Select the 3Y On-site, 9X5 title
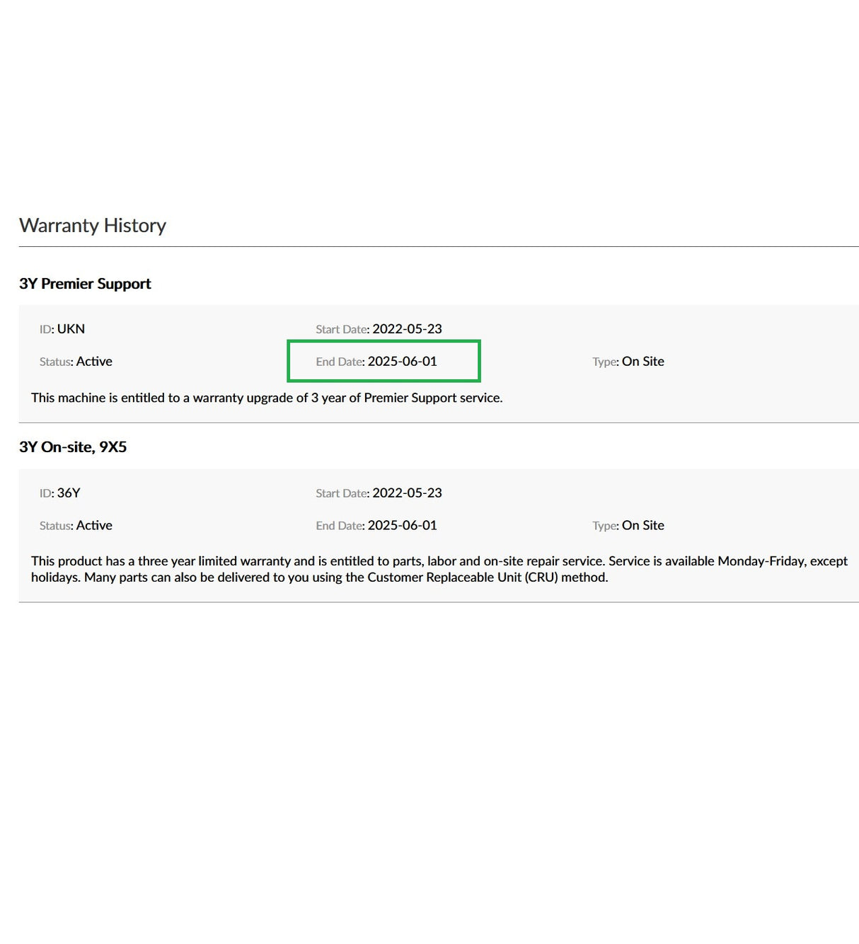The image size is (859, 944). coord(73,447)
